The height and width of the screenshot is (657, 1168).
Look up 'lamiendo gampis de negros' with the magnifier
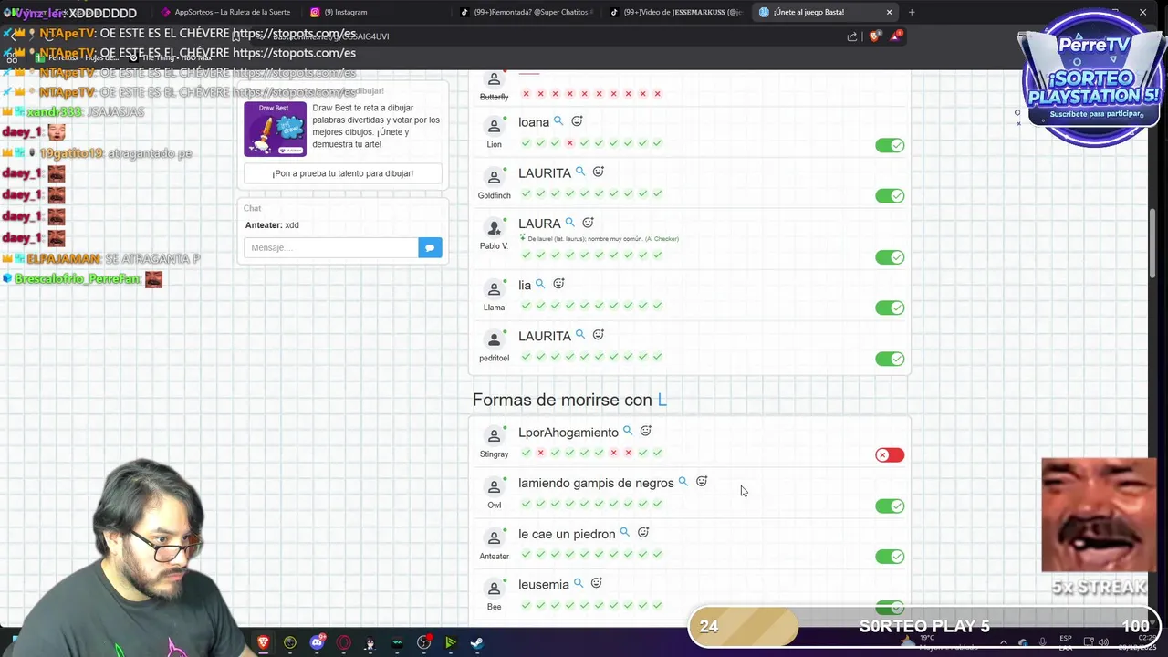coord(683,482)
